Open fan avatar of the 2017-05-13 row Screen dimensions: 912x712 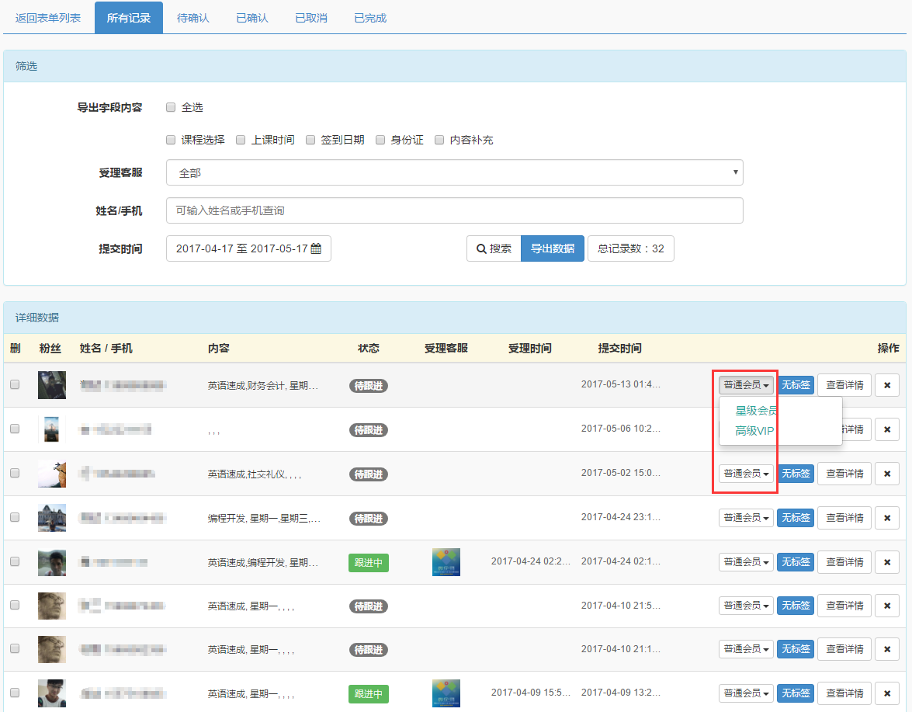[x=52, y=385]
